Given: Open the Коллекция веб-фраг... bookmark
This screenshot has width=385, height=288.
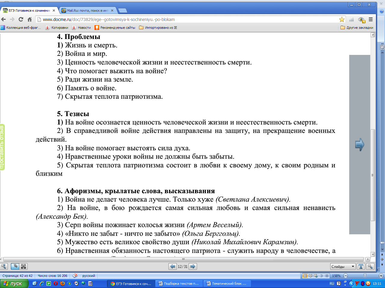Looking at the screenshot, I should [x=21, y=28].
